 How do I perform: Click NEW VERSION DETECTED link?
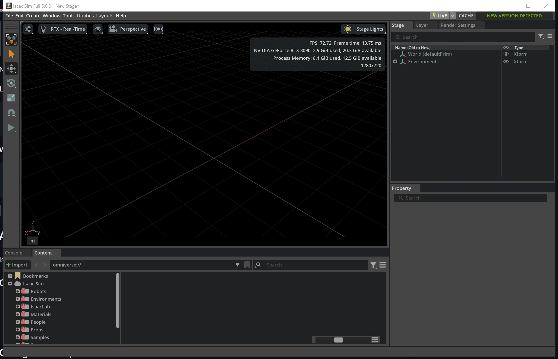click(514, 16)
